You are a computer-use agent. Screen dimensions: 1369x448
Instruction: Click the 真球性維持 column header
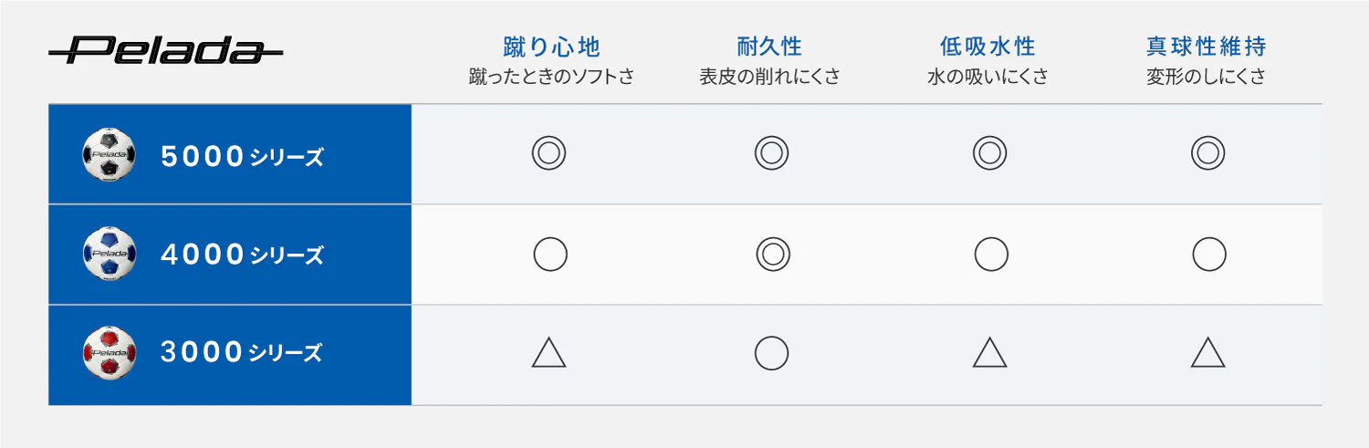click(1207, 46)
